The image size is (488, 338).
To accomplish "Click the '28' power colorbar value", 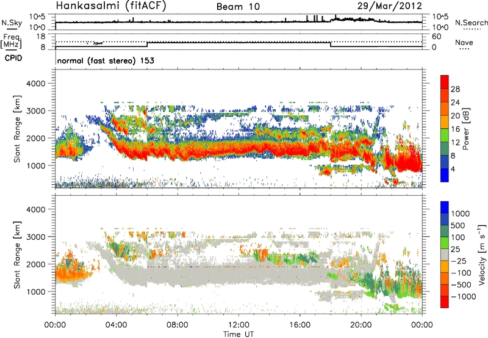I will coord(455,89).
